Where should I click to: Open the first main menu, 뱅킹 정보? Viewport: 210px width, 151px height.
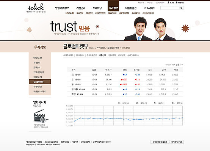pos(62,8)
